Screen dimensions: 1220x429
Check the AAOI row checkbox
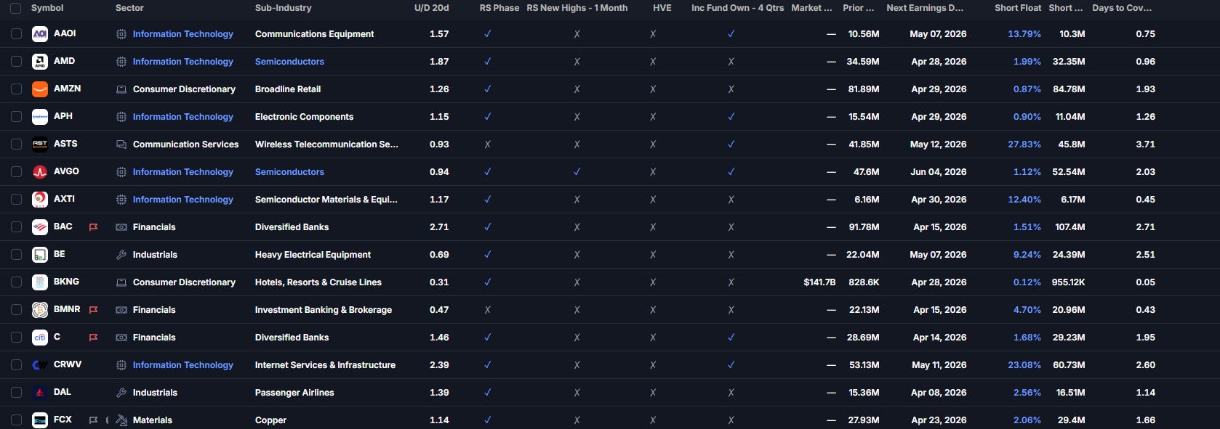(x=16, y=34)
